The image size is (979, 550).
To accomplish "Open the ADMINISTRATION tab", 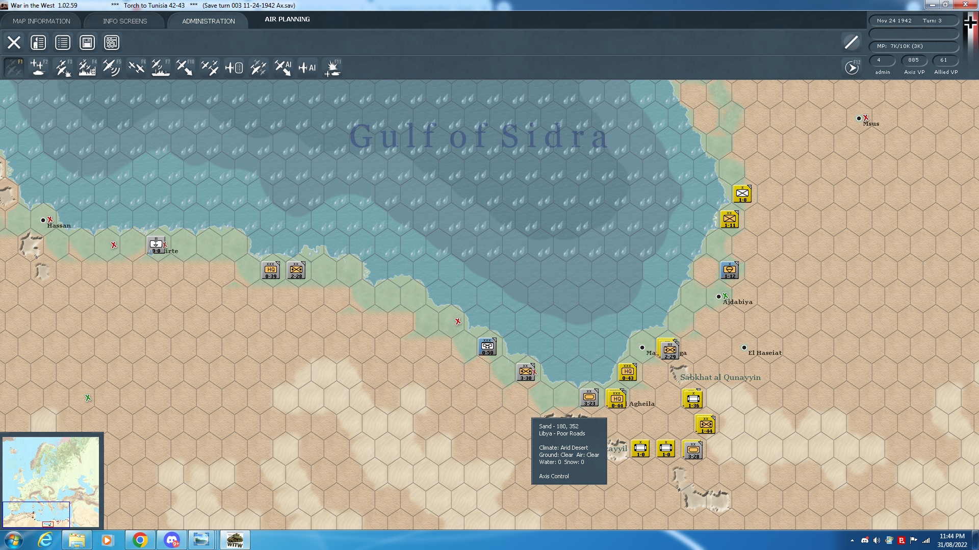I will (x=209, y=21).
